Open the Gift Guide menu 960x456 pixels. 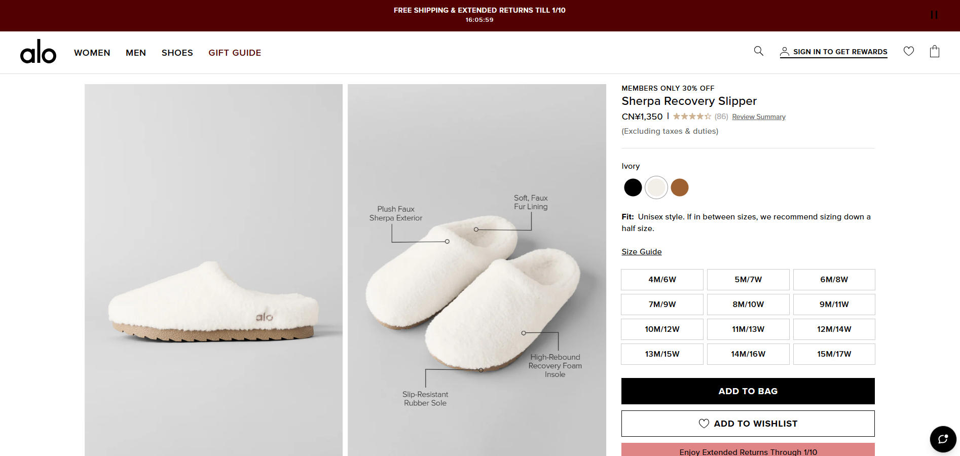coord(235,53)
